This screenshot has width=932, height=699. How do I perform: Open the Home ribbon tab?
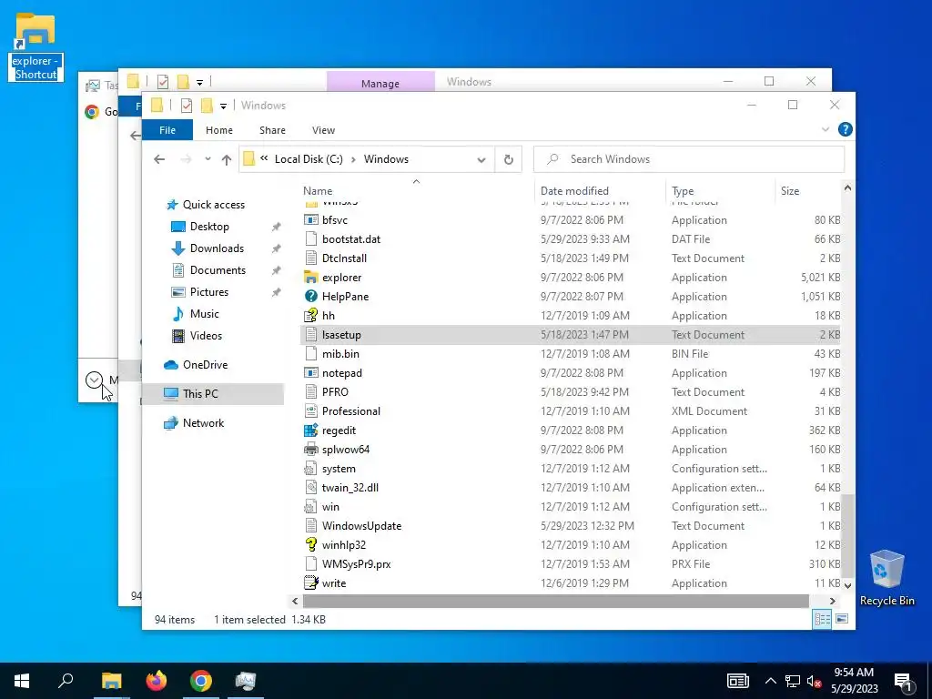[219, 130]
